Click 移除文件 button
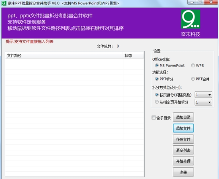 coord(183,139)
